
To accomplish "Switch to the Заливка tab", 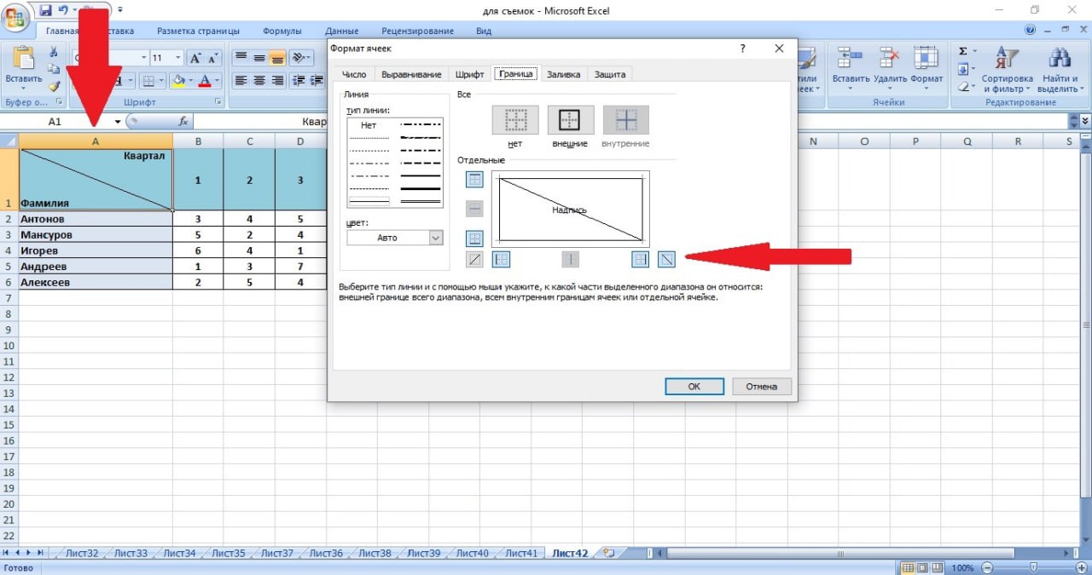I will pos(563,74).
